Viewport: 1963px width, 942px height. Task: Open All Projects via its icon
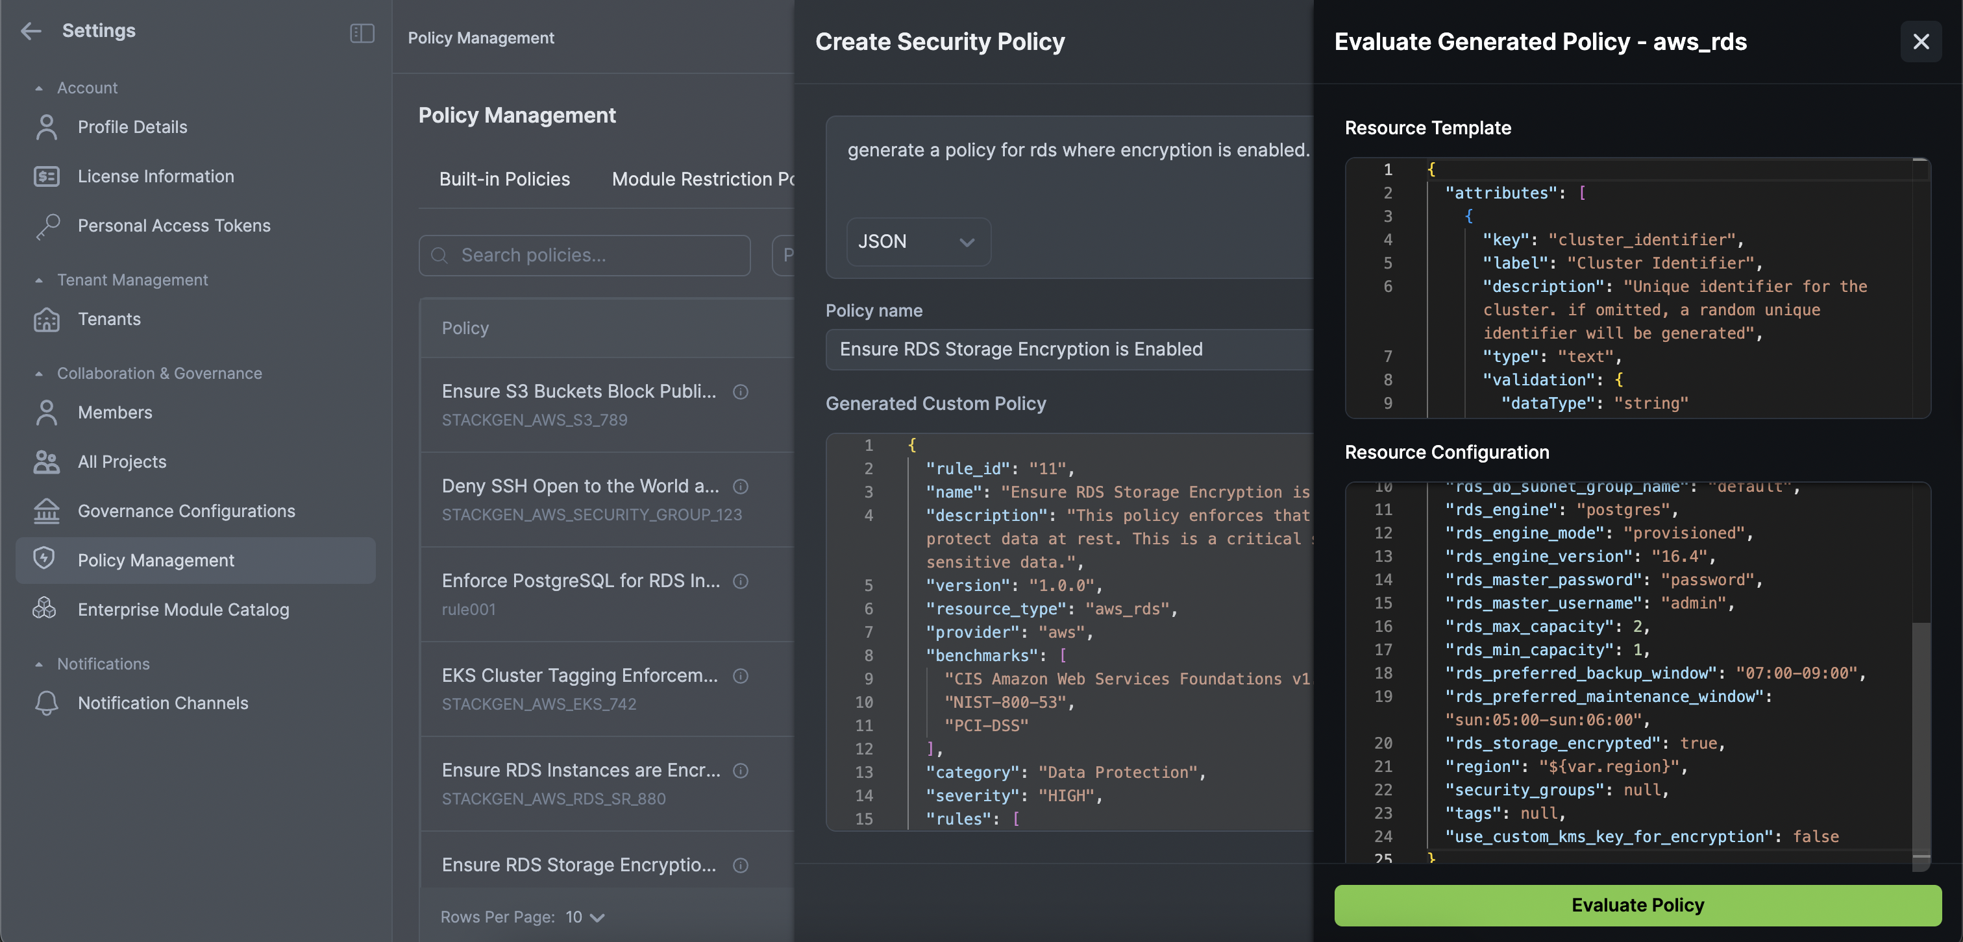point(45,461)
